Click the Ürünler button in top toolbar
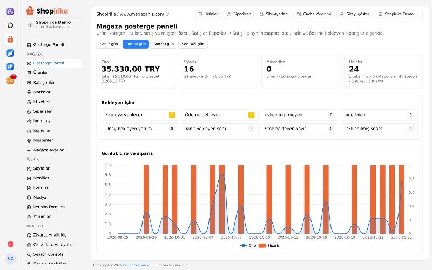Viewport: 432px width, 270px height. click(x=208, y=14)
